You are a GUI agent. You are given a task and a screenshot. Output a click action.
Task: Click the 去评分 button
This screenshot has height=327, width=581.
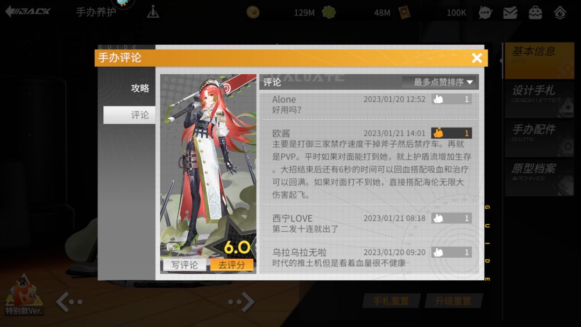(x=231, y=265)
